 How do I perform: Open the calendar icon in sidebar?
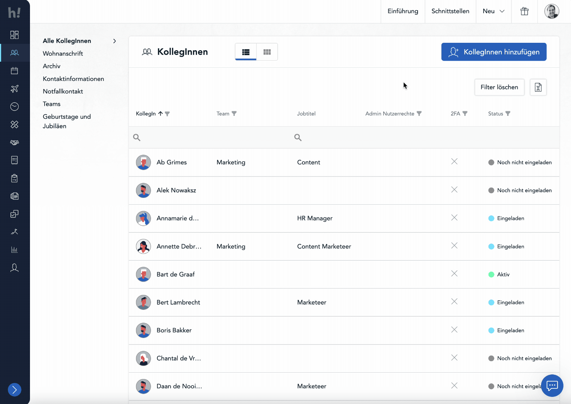[14, 71]
